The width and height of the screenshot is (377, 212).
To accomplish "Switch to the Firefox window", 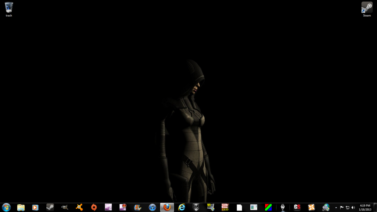I will 167,207.
